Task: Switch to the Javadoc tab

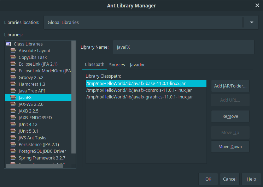Action: (138, 65)
